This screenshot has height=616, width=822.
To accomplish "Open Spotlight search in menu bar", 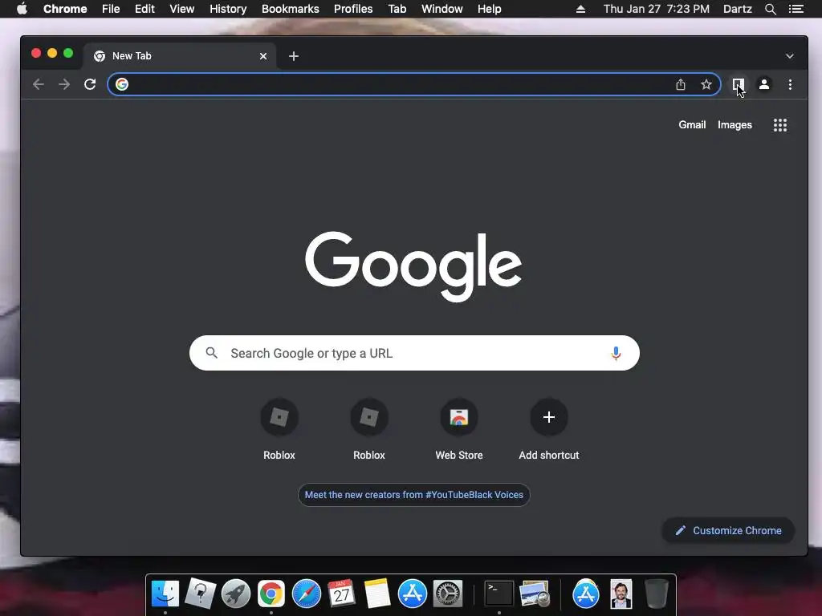I will (x=770, y=9).
